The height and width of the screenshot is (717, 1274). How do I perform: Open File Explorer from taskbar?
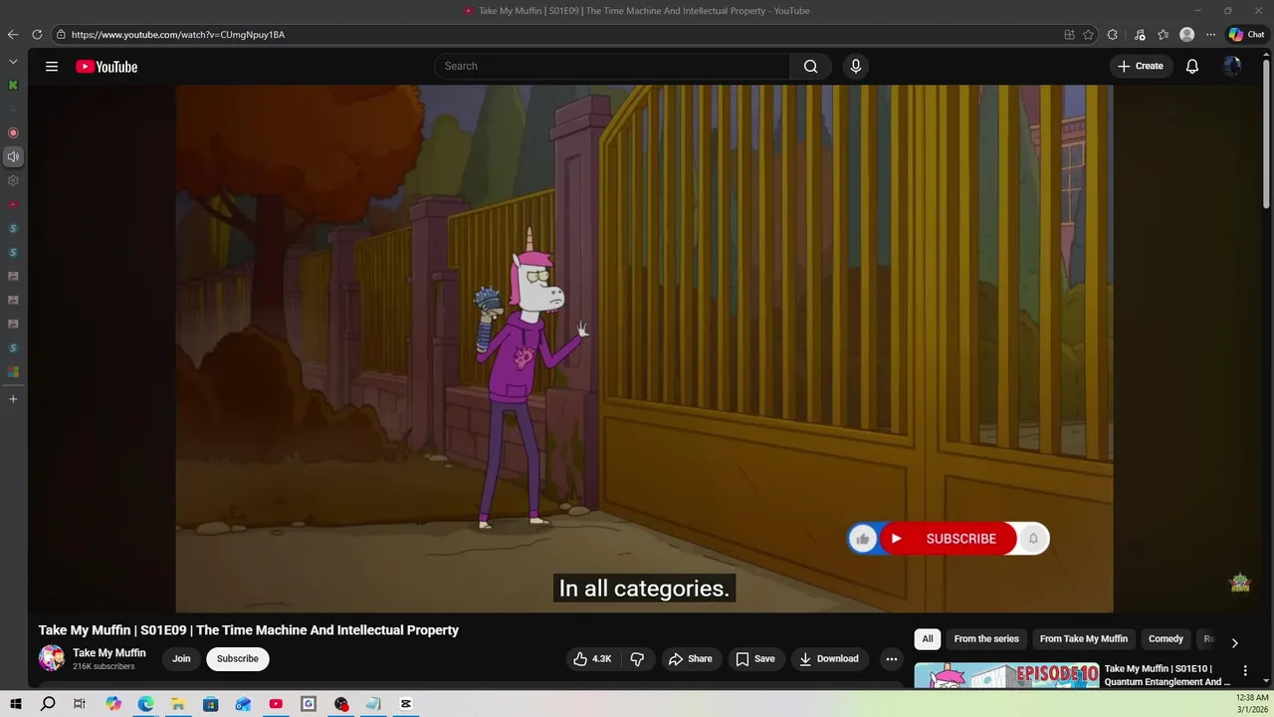click(x=178, y=704)
